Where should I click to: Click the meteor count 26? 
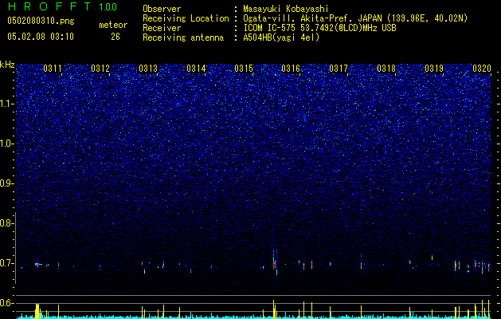click(x=115, y=37)
